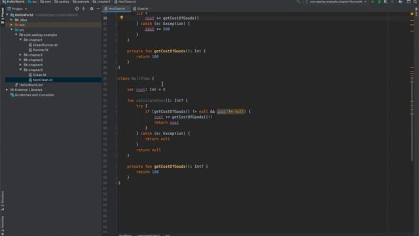Click src in the breadcrumb bar

click(32, 1)
